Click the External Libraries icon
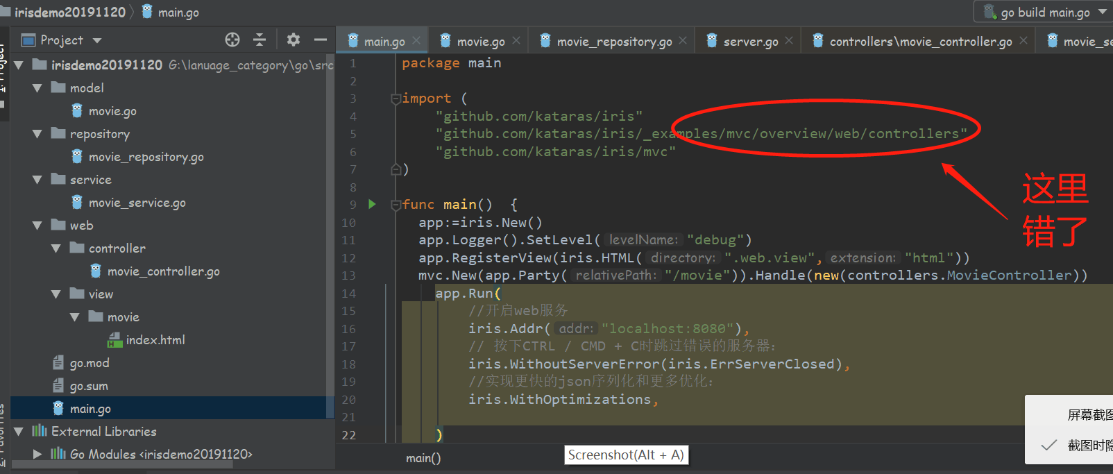 [40, 431]
